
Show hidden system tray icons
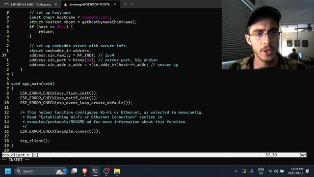click(x=236, y=171)
